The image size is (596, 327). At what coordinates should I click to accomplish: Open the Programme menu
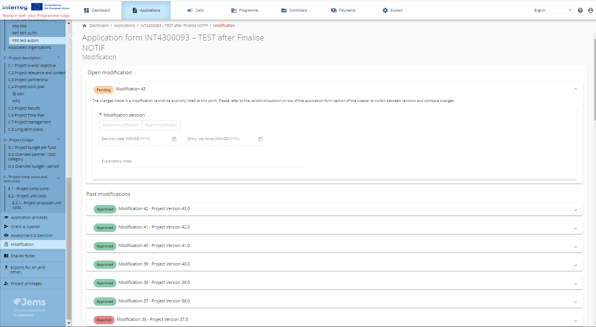coord(245,10)
